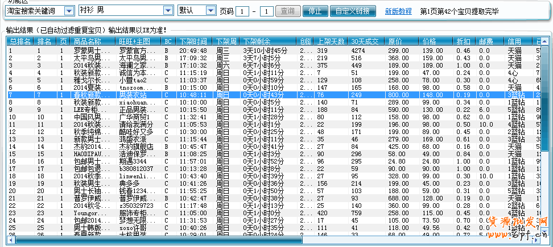Screen dimensions: 553x247
Task: Sort by the 下架时间 column header
Action: pos(193,41)
